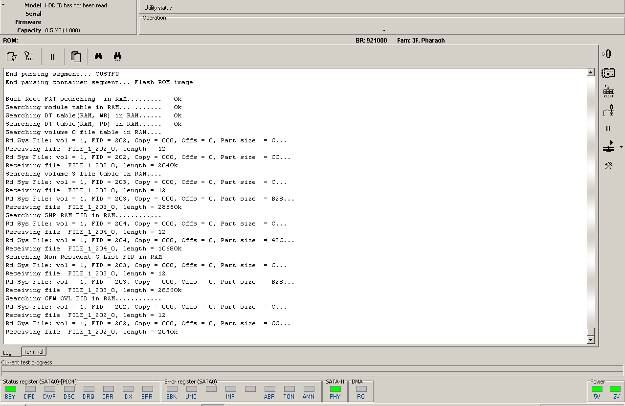Click the log scrollbar up arrow
This screenshot has width=625, height=406.
[590, 73]
